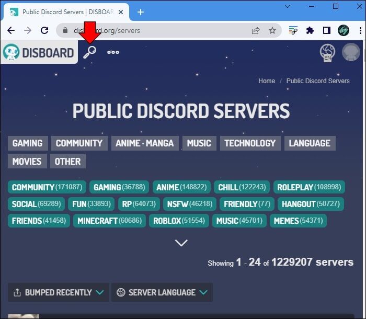The width and height of the screenshot is (366, 319).
Task: Filter by MUSIC (45701) tag
Action: click(239, 221)
